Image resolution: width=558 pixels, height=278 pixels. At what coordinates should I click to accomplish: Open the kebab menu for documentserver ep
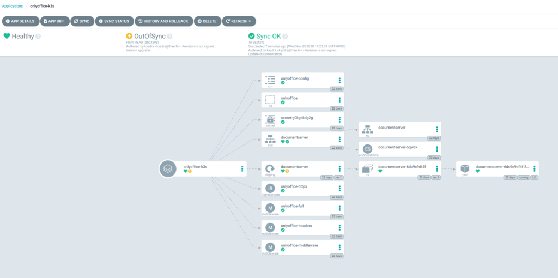437,130
